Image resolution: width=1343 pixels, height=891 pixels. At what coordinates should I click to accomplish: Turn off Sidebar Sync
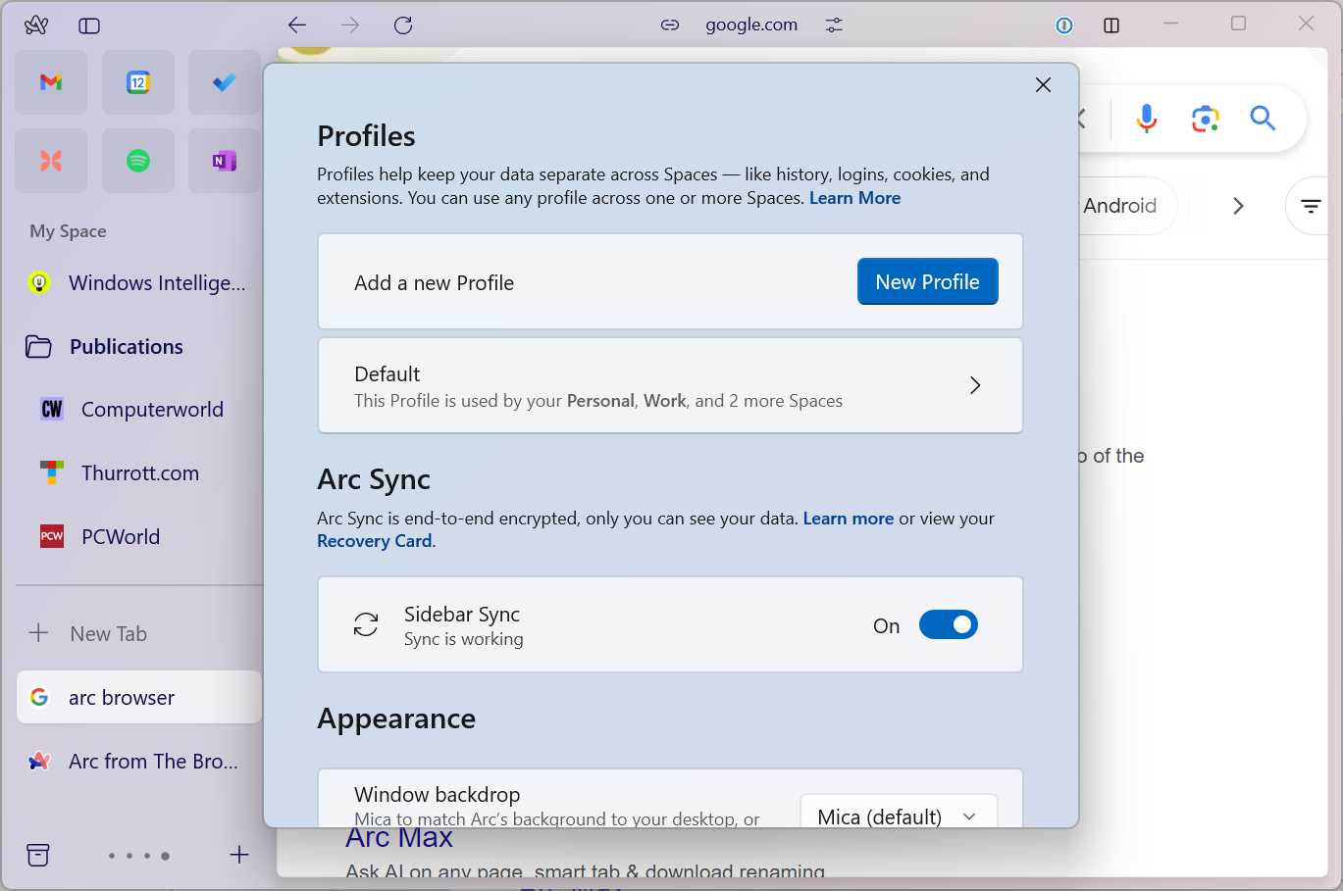tap(948, 624)
